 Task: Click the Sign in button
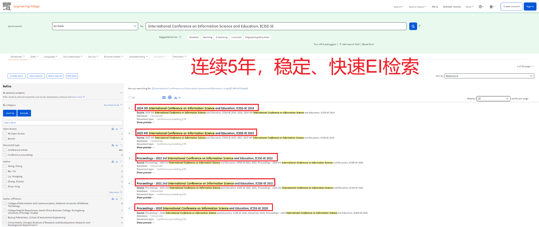(x=530, y=6)
